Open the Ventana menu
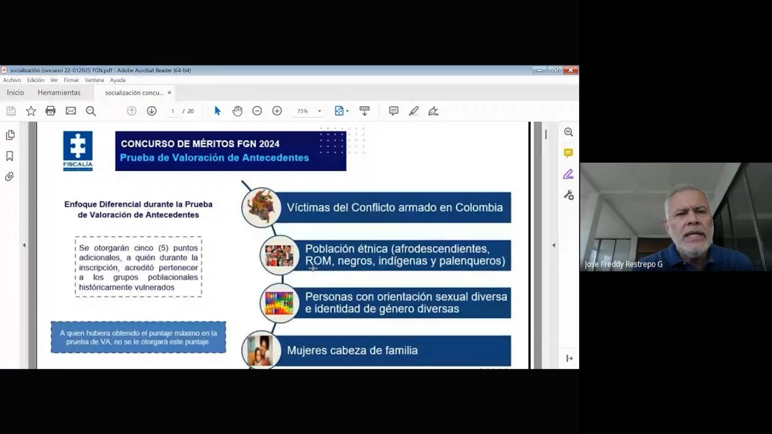 pyautogui.click(x=94, y=80)
